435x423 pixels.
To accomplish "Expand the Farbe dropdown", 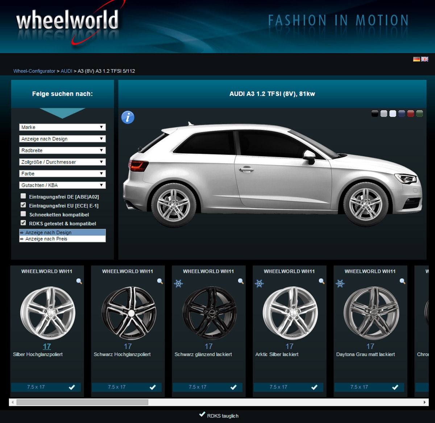I will tap(62, 173).
